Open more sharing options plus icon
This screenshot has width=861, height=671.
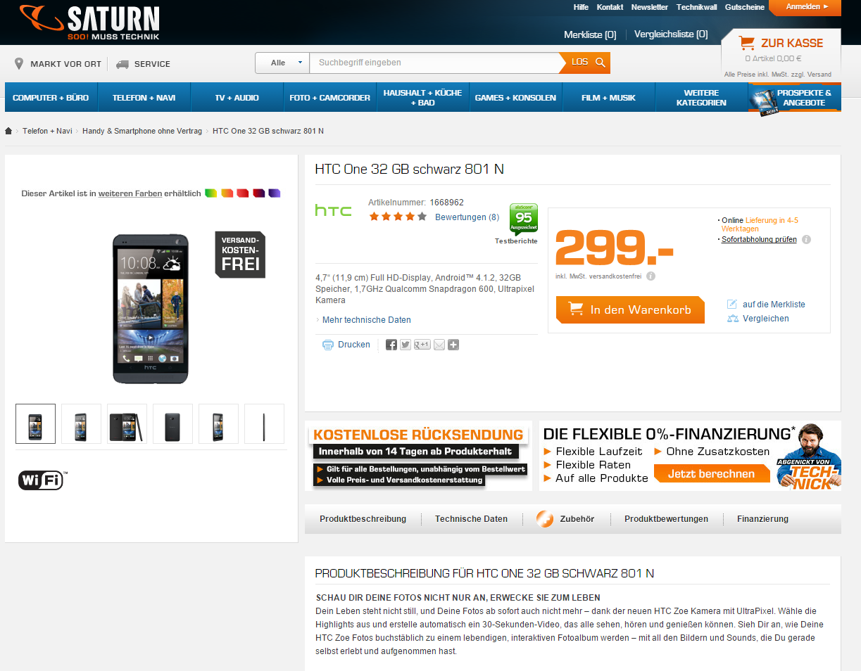click(x=453, y=345)
